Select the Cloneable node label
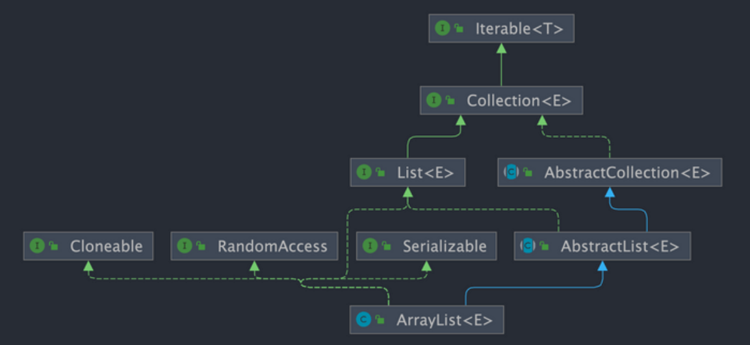 click(x=106, y=246)
